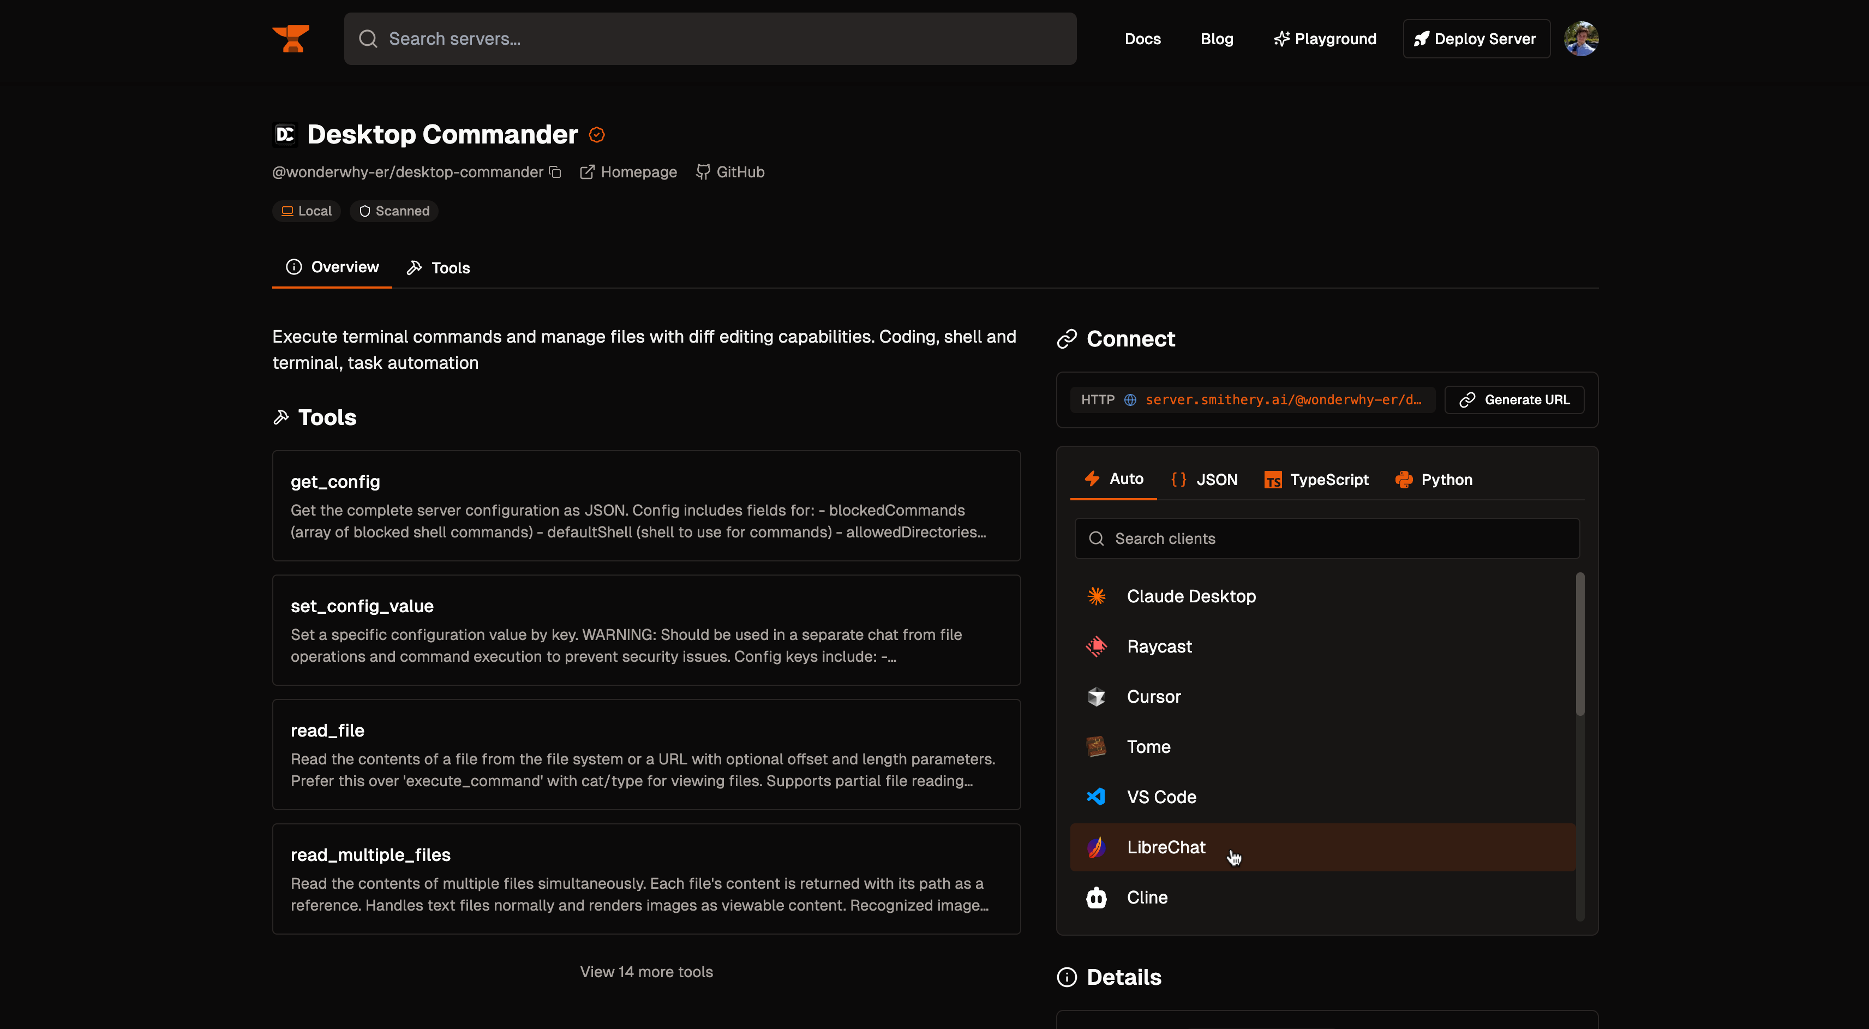Switch to the Tools tab
Image resolution: width=1869 pixels, height=1029 pixels.
point(438,267)
